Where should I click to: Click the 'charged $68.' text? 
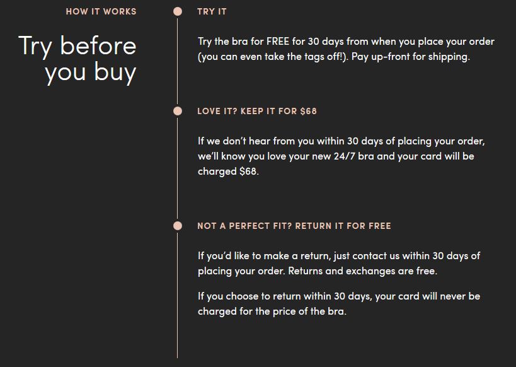click(228, 172)
